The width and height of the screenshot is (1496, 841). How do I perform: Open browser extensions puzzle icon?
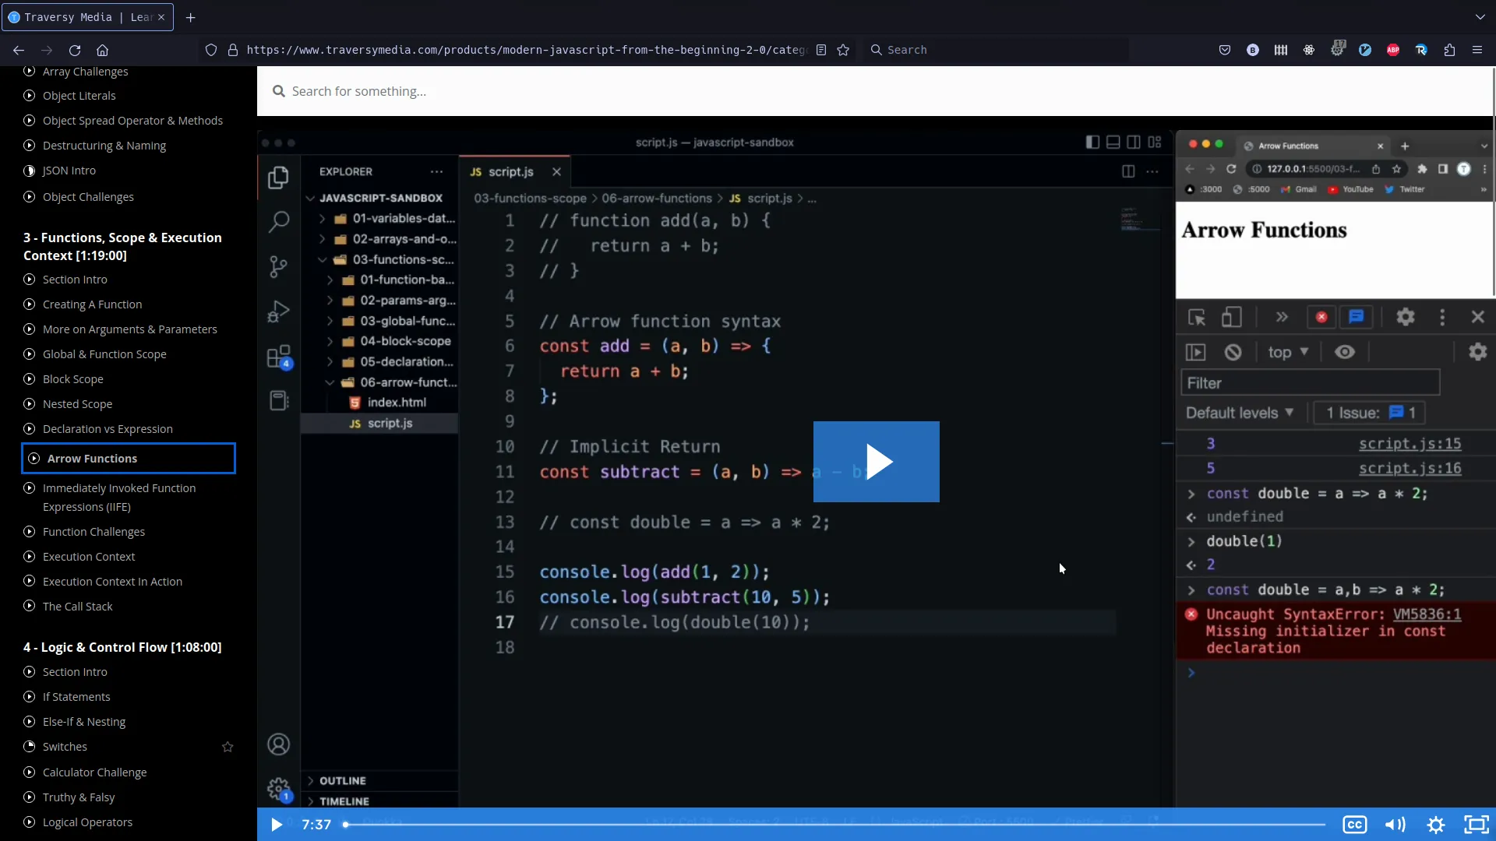pyautogui.click(x=1449, y=50)
